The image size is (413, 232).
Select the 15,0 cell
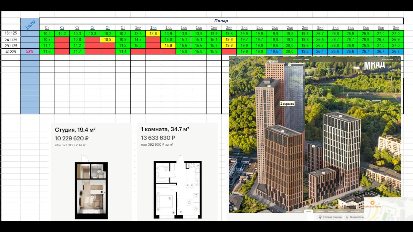point(168,40)
